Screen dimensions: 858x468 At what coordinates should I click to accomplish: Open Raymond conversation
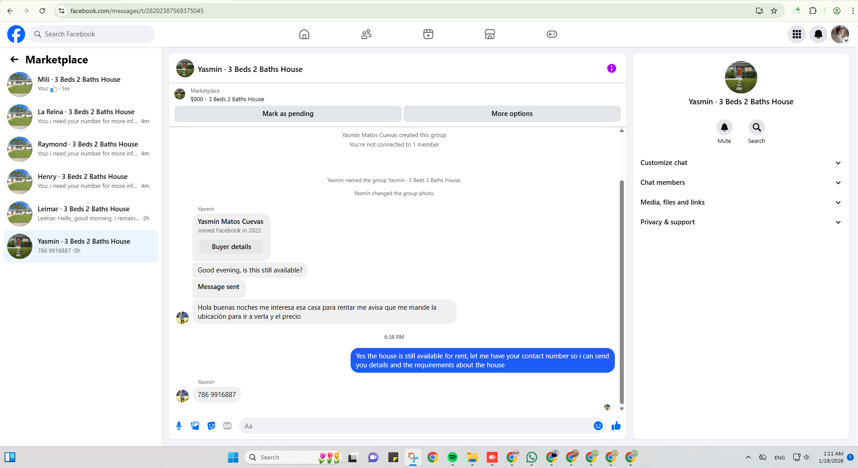[81, 149]
